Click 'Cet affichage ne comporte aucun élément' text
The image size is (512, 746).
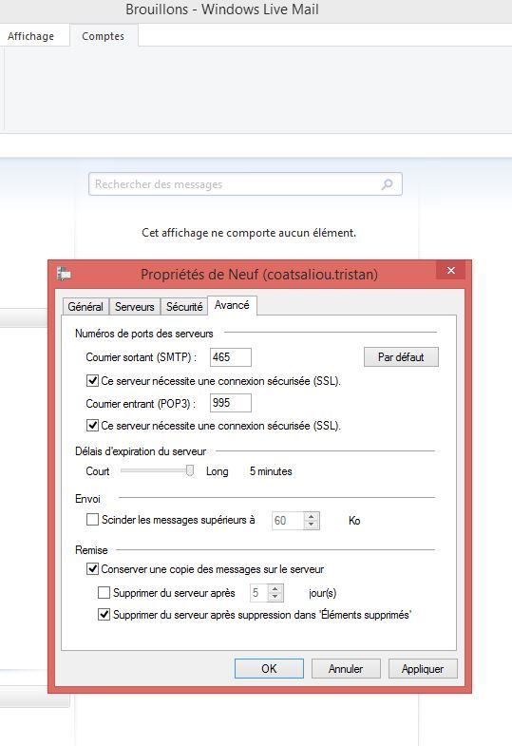click(x=249, y=233)
